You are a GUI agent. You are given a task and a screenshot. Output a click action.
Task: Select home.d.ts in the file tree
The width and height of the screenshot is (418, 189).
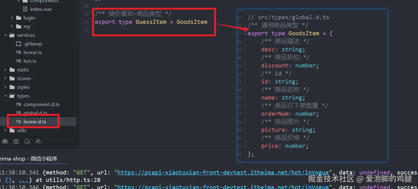[x=35, y=122]
